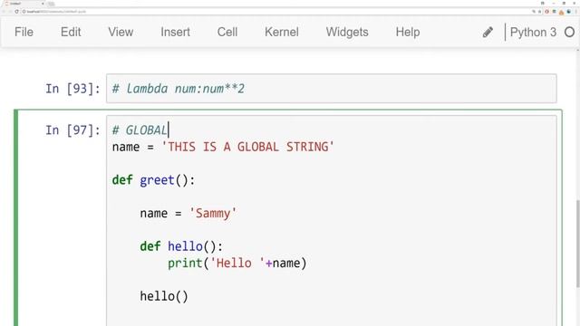Click the page vertical scrollbar thumb
Viewport: 580px width, 326px height.
coord(578,244)
